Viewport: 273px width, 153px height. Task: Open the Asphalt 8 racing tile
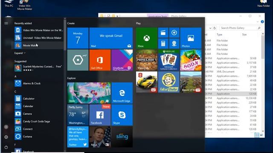[x=147, y=82]
